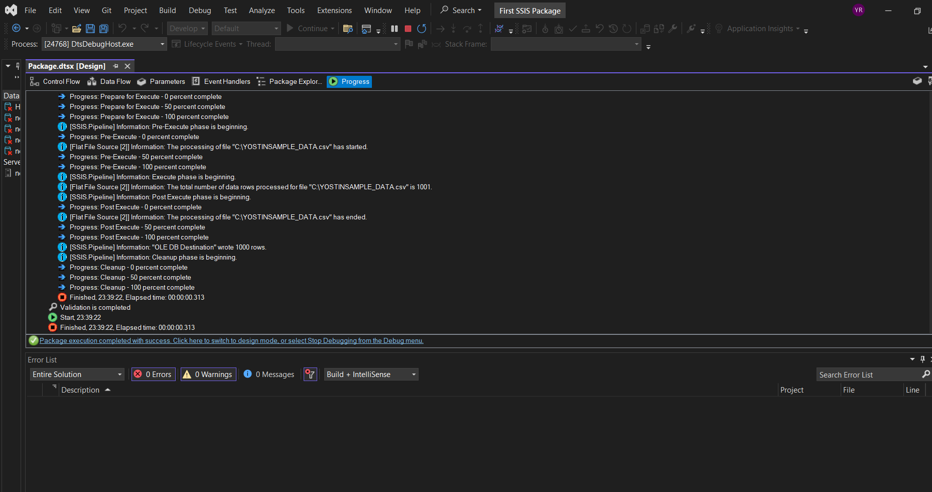
Task: Click the Continue debugging button
Action: [310, 29]
